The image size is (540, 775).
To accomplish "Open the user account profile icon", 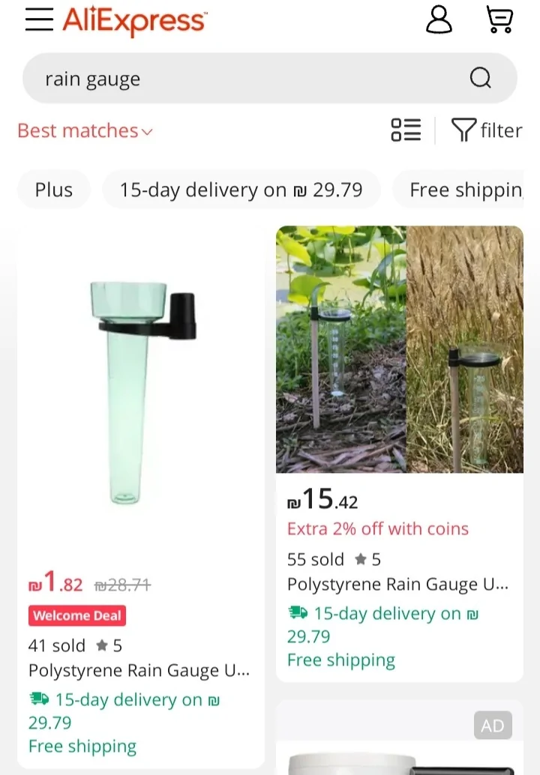I will pyautogui.click(x=439, y=19).
